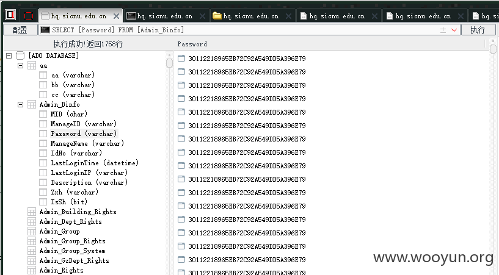Screen dimensions: 499x275
Task: Open the hq.sicnu.edu.cn tab with folder icon
Action: [252, 16]
